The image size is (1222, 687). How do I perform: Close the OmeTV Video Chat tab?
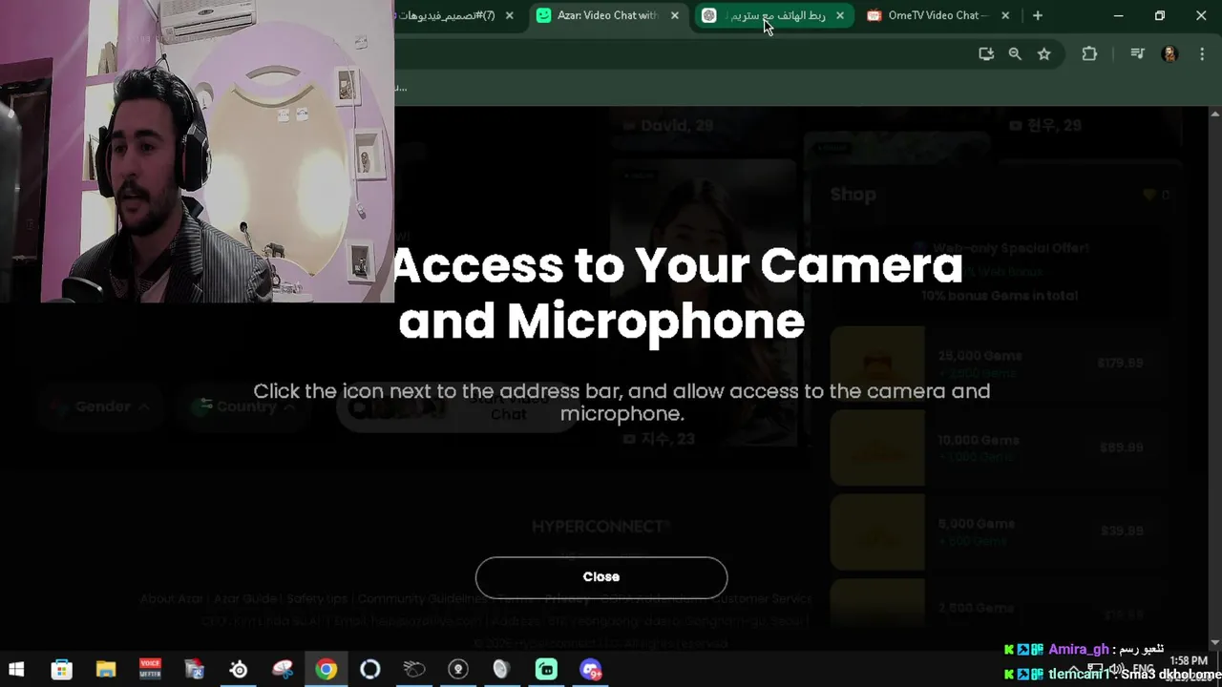click(x=1005, y=15)
